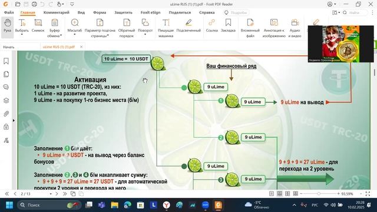The height and width of the screenshot is (212, 377).
Task: Switch to the Главная ribbon tab
Action: click(x=28, y=12)
